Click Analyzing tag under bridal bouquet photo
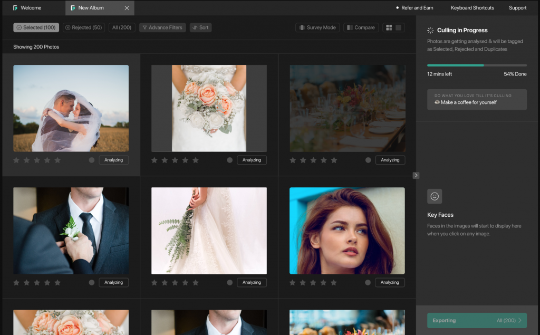 click(252, 160)
